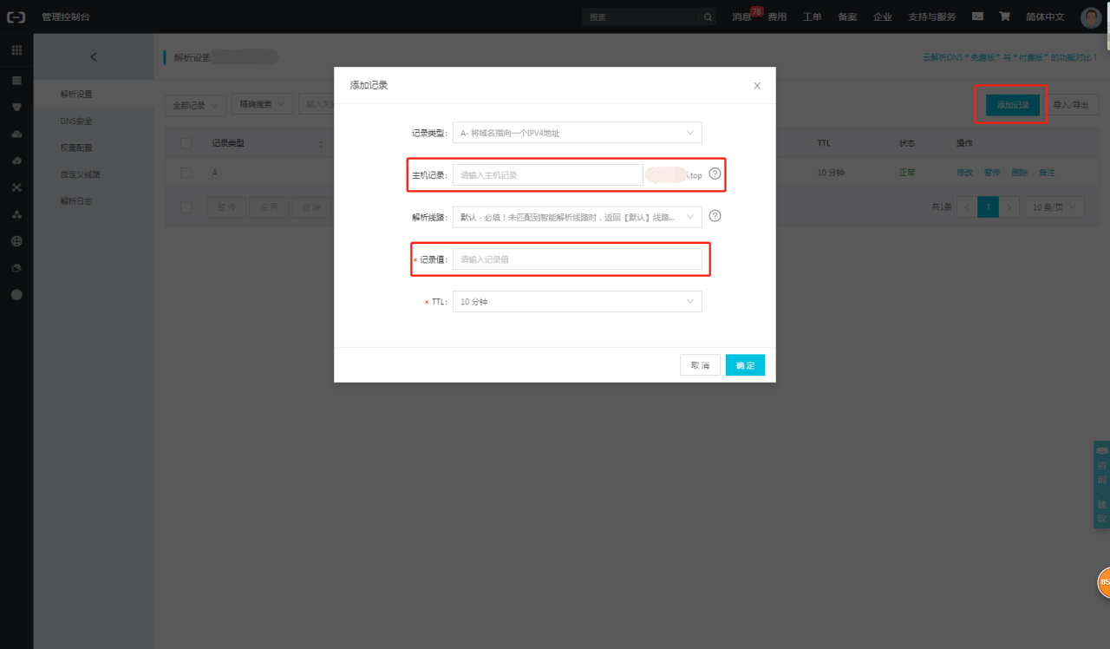
Task: Click the 管理控制台 title link
Action: coord(66,16)
